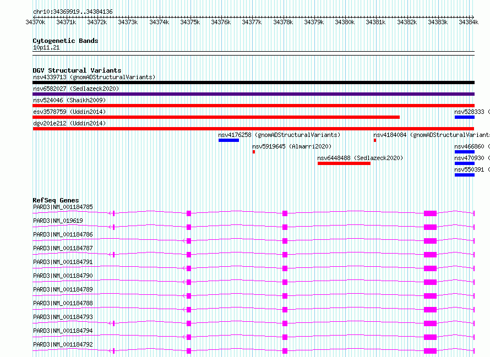The width and height of the screenshot is (490, 357).
Task: Click the blue bar under nsv470930
Action: point(465,163)
